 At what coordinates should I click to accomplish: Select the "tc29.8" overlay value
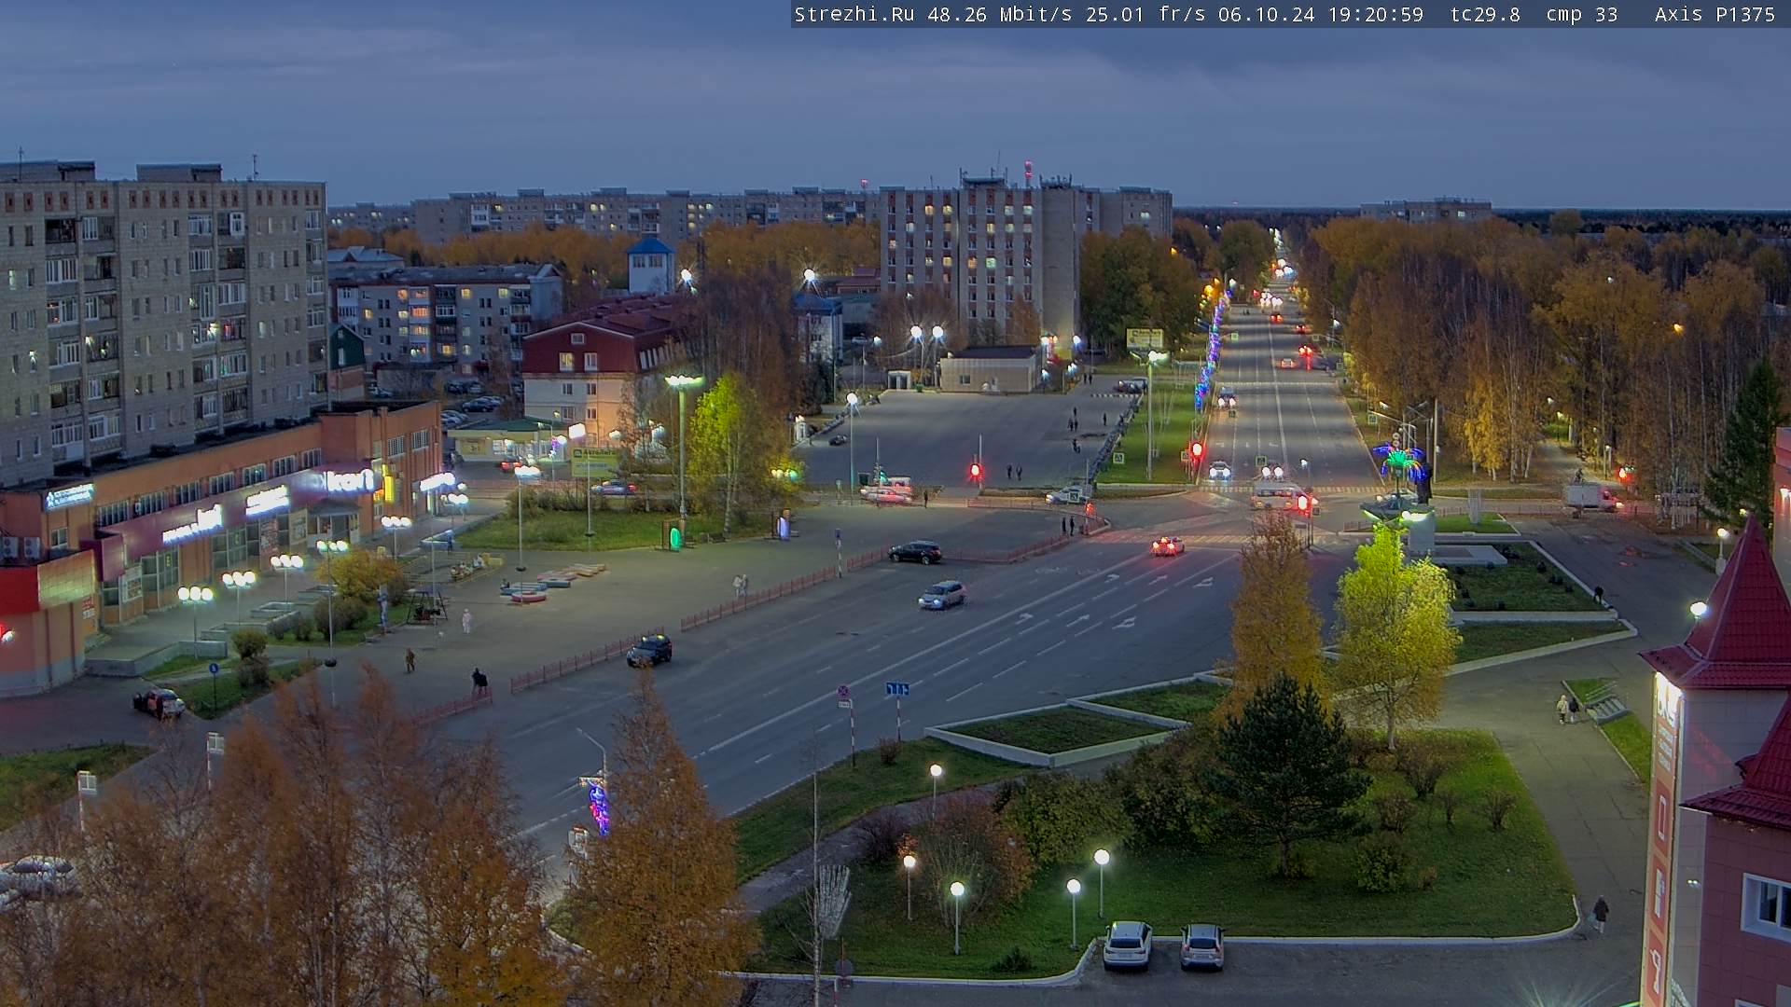[1485, 15]
